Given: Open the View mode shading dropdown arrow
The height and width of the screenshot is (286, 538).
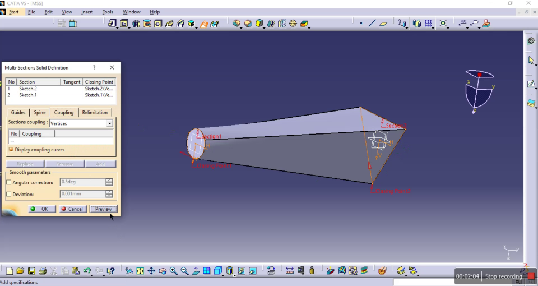Looking at the screenshot, I should (235, 275).
